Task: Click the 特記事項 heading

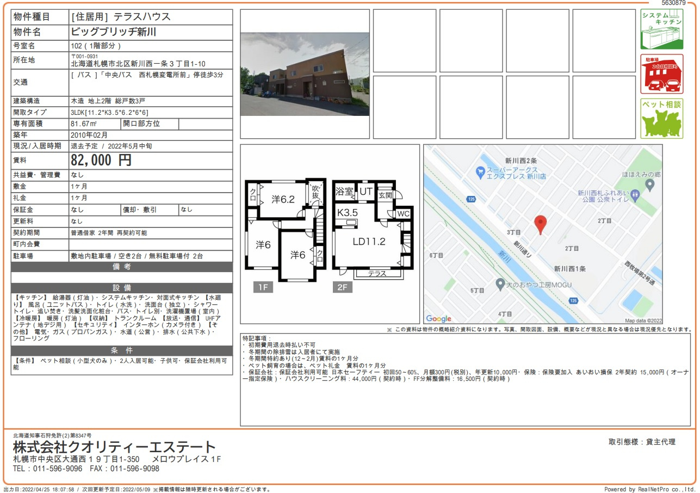Action: (257, 339)
